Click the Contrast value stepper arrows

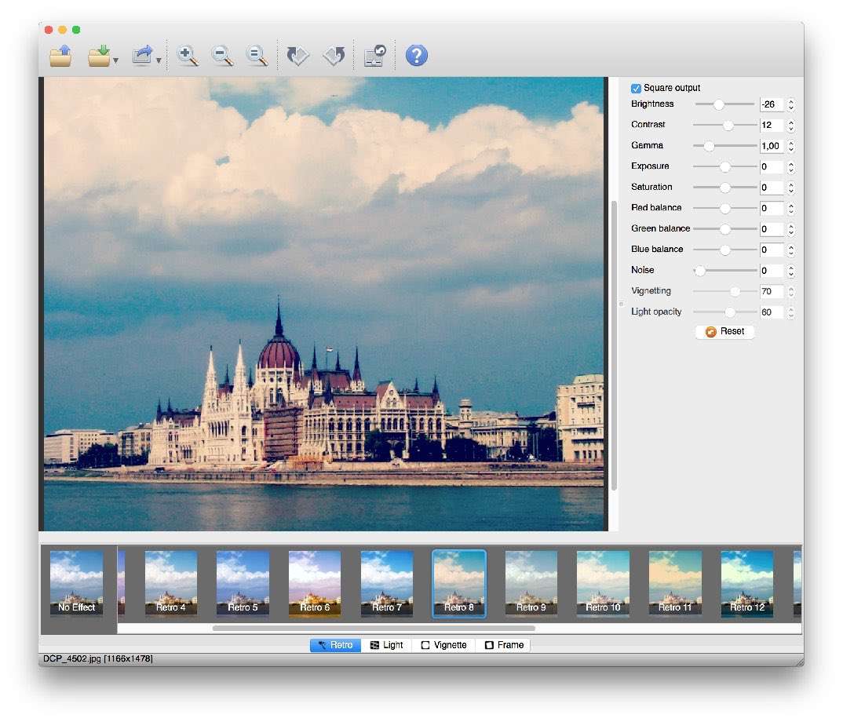791,126
